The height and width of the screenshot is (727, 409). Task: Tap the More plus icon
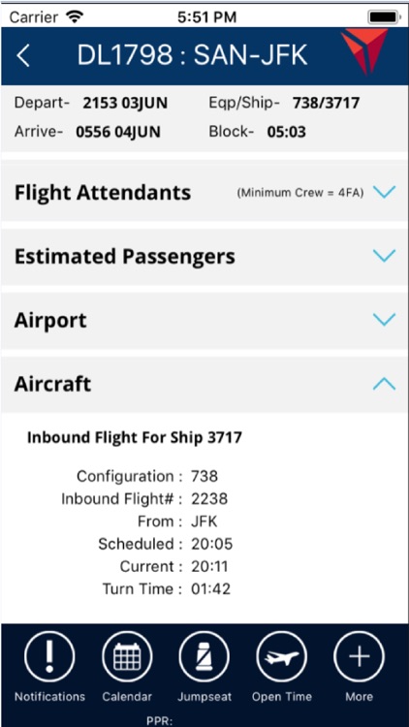(359, 656)
